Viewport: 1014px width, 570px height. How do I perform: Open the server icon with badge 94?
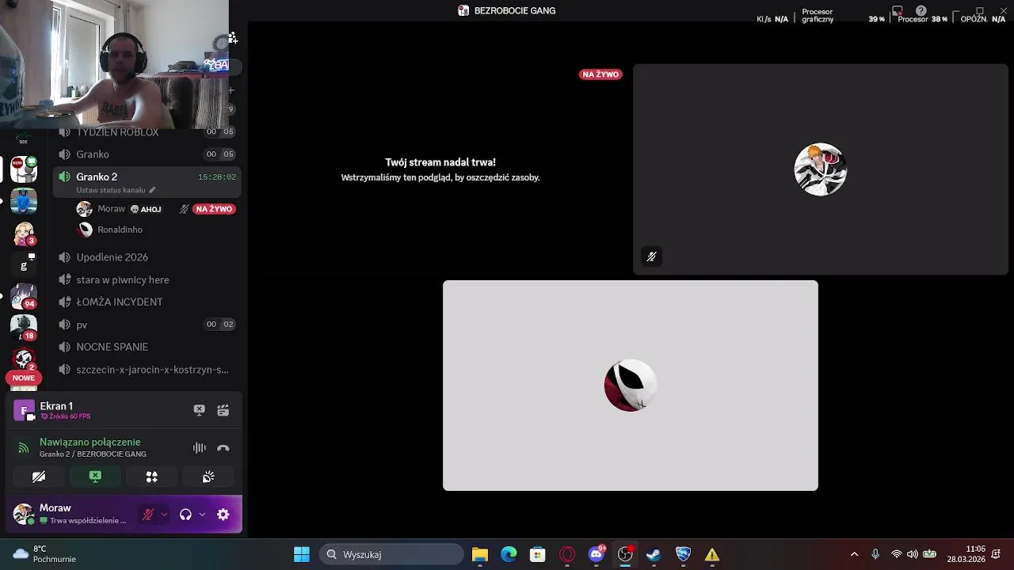click(24, 296)
